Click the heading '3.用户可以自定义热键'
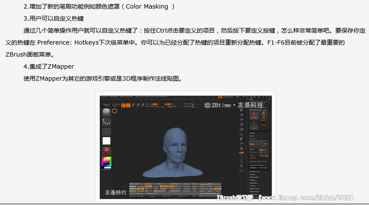This screenshot has width=369, height=205. pos(54,19)
